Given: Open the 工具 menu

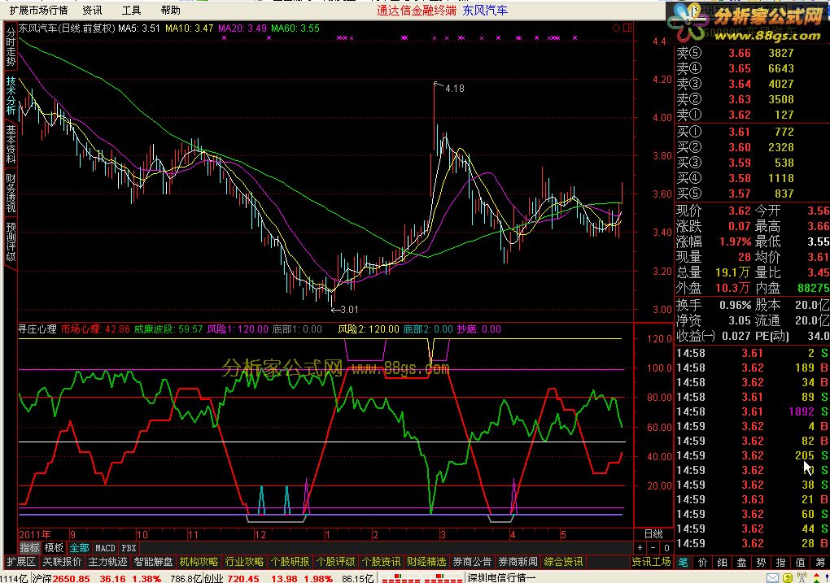Looking at the screenshot, I should tap(131, 10).
